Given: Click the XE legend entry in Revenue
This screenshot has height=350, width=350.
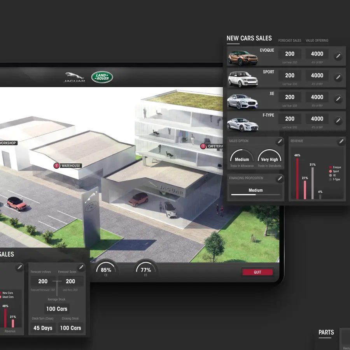Looking at the screenshot, I should (x=332, y=175).
